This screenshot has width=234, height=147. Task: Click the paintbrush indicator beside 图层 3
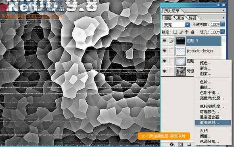tap(171, 41)
